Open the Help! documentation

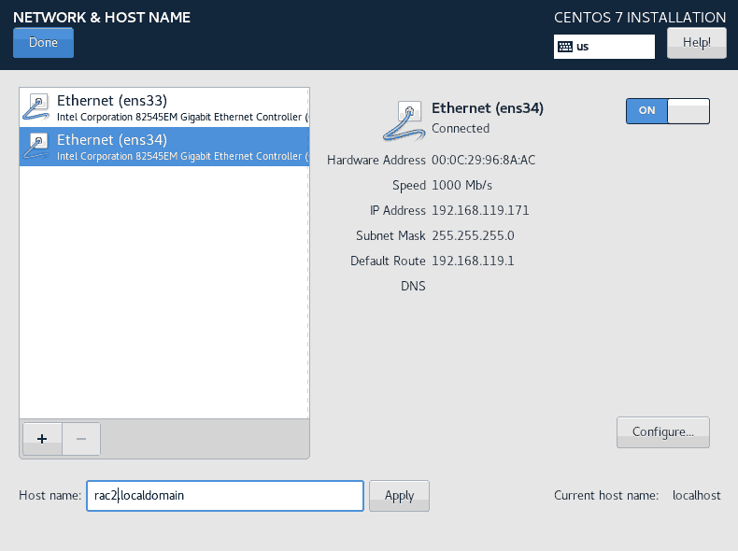tap(697, 43)
